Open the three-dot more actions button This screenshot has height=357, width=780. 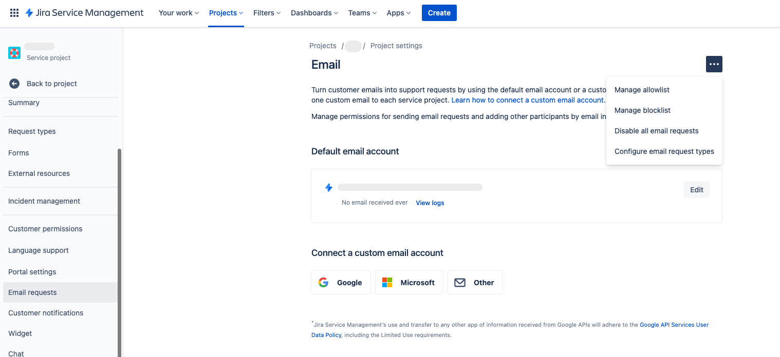tap(714, 64)
